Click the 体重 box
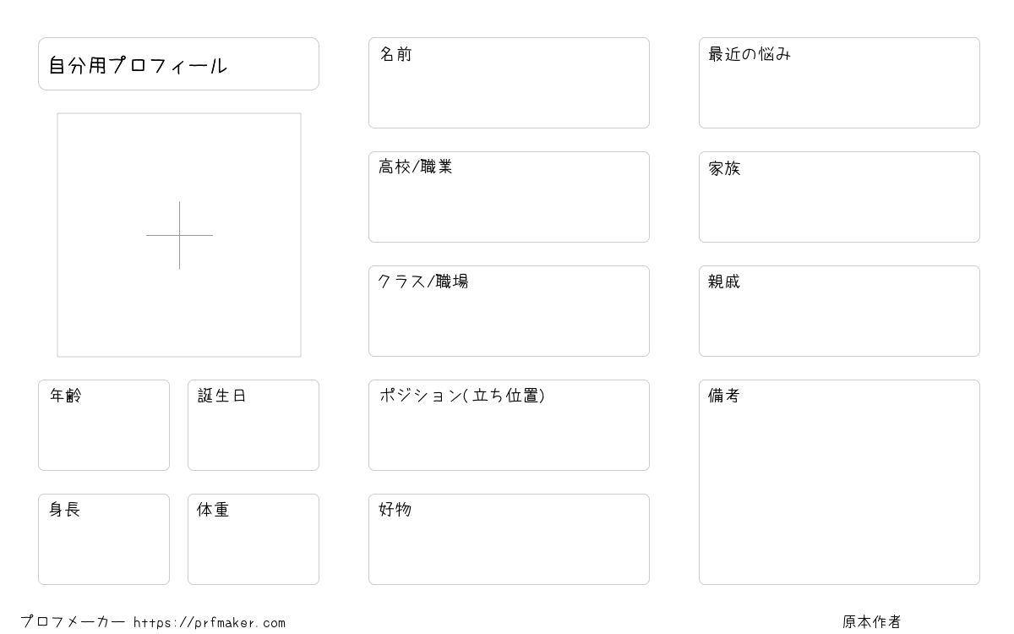Viewport: 1014px width, 634px height. click(253, 539)
